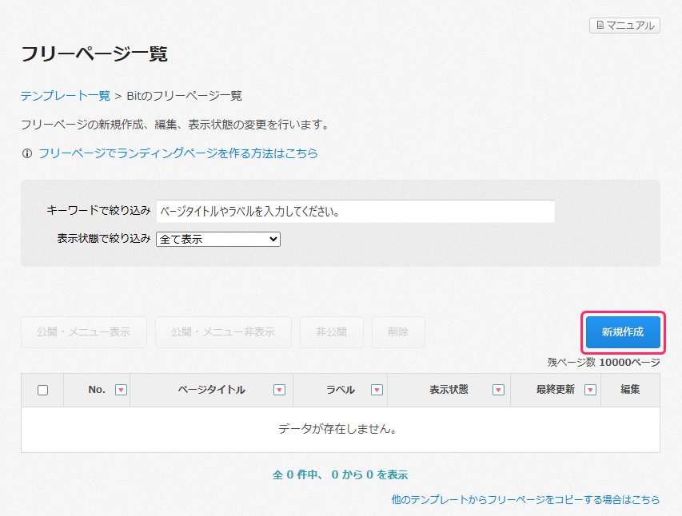The width and height of the screenshot is (682, 516).
Task: Click the 公開・メニュー表示 button
Action: click(x=84, y=332)
